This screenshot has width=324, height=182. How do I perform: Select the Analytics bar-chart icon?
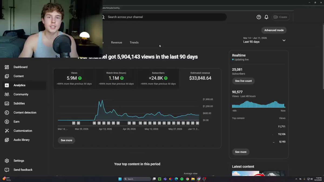click(x=7, y=85)
